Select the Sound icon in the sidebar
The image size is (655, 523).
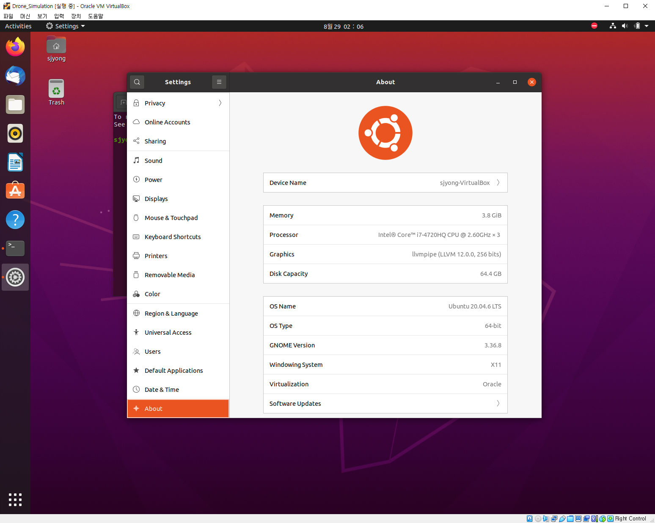point(136,160)
